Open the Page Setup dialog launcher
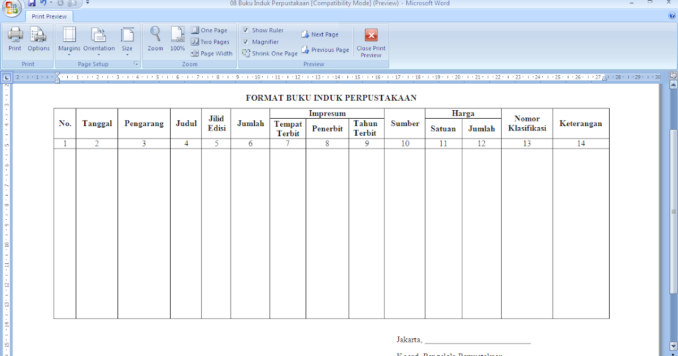678x356 pixels. (136, 64)
